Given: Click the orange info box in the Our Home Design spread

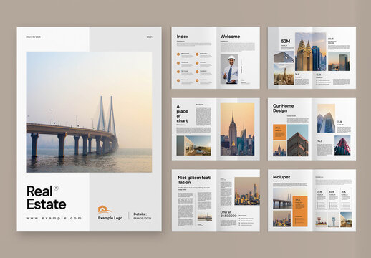Looking at the screenshot, I should tap(279, 133).
